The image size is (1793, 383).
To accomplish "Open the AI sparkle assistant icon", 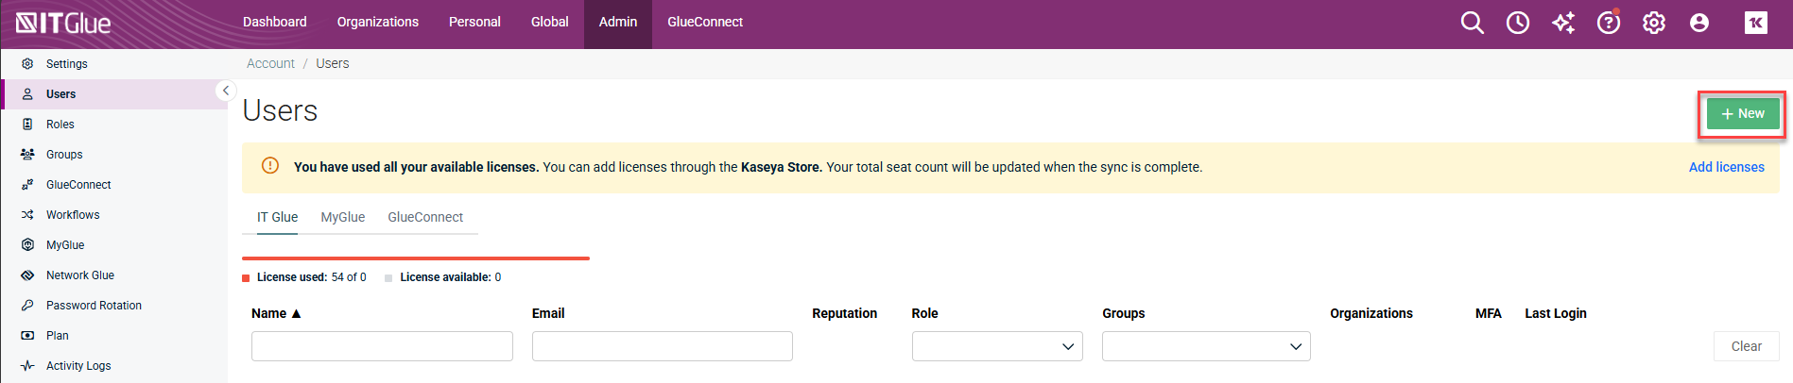I will (1563, 23).
